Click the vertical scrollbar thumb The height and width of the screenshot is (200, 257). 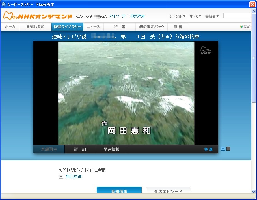pyautogui.click(x=254, y=58)
